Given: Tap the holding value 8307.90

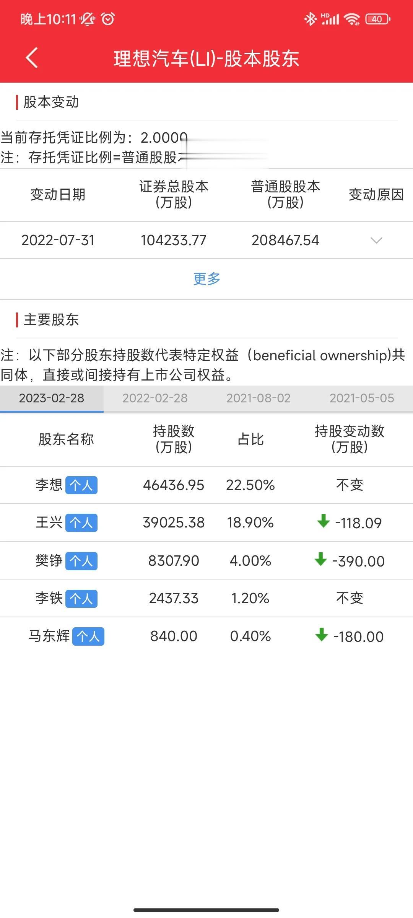Looking at the screenshot, I should pos(174,561).
